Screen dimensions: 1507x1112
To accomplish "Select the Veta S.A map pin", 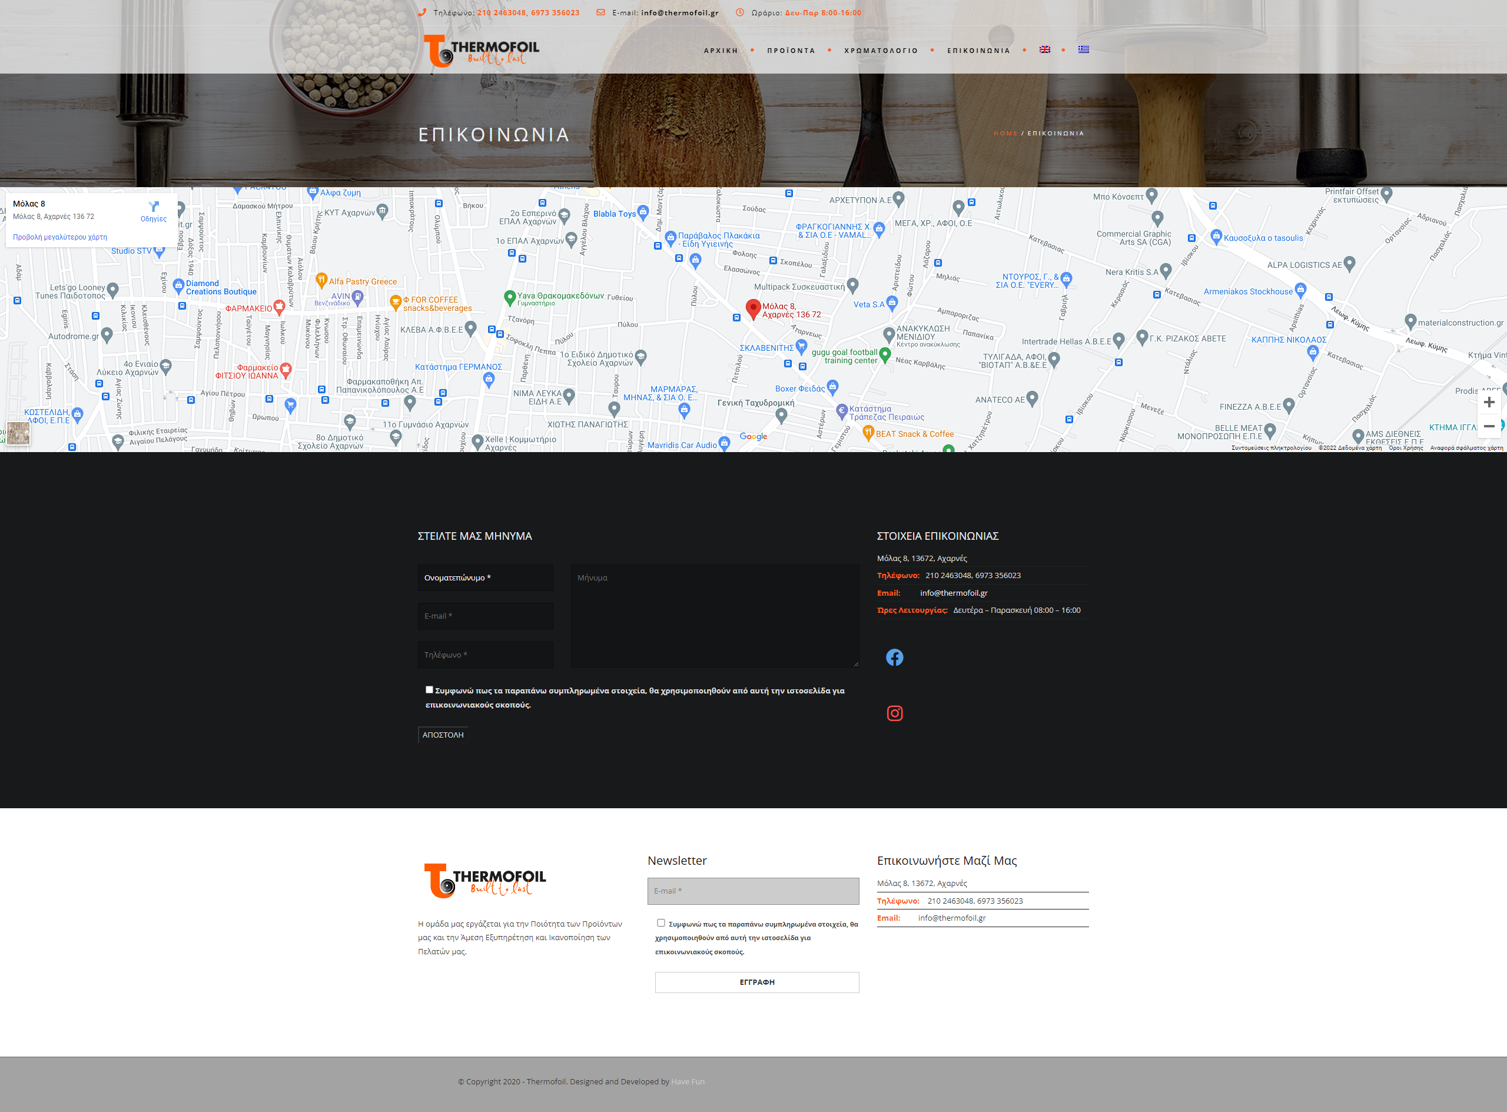I will tap(892, 303).
